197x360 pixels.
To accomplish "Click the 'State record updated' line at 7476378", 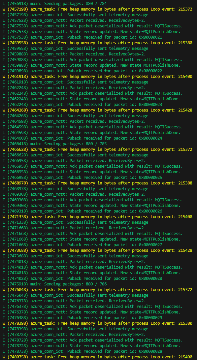I will click(91, 312).
